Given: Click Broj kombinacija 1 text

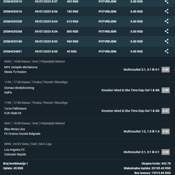Looking at the screenshot, I should (15, 163).
